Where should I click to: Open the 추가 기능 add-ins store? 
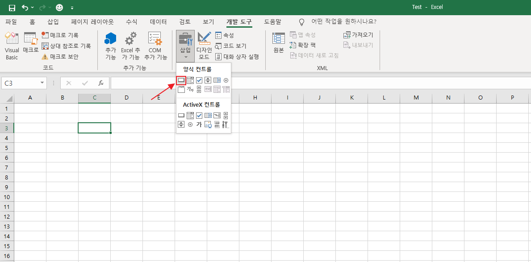click(110, 46)
